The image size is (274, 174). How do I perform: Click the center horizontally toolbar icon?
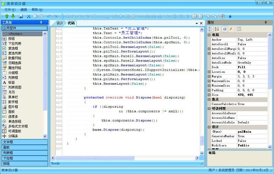194,16
